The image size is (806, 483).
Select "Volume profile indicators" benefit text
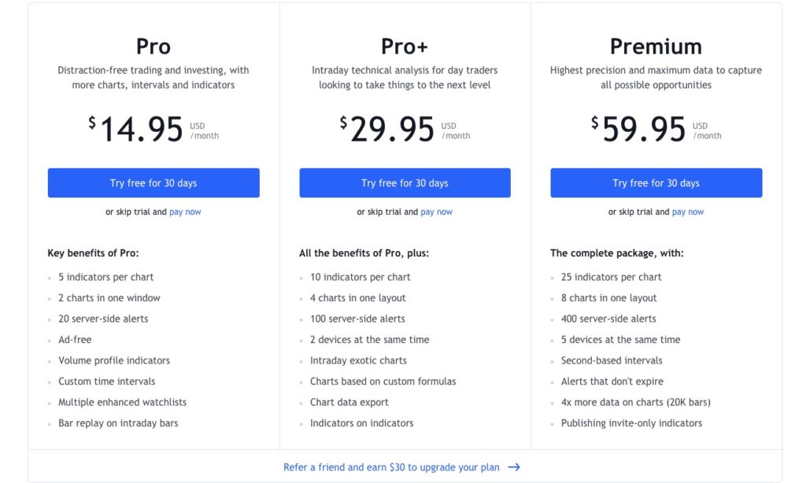[x=114, y=360]
